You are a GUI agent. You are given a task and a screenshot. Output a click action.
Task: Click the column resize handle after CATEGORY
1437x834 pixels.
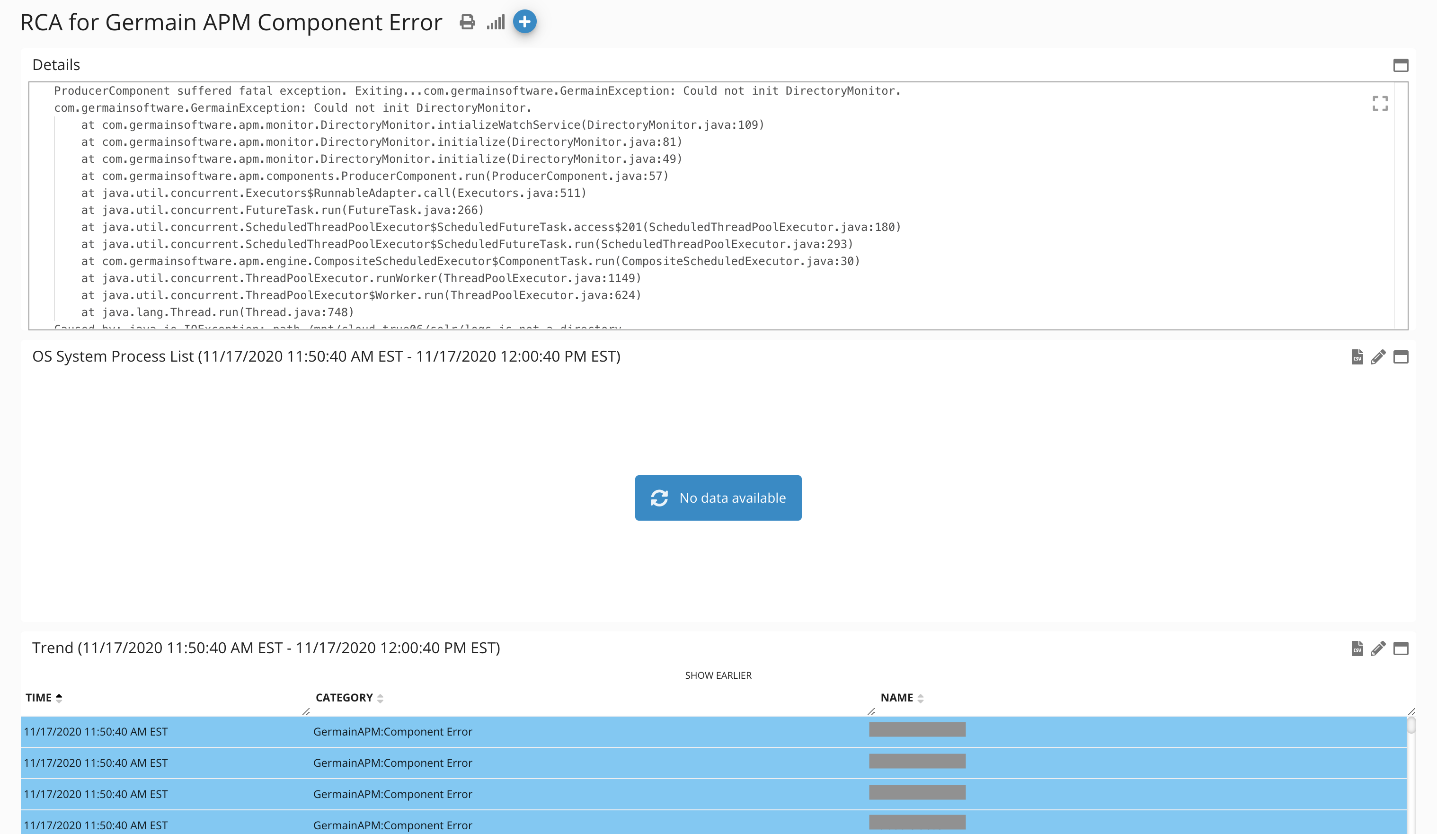click(871, 711)
